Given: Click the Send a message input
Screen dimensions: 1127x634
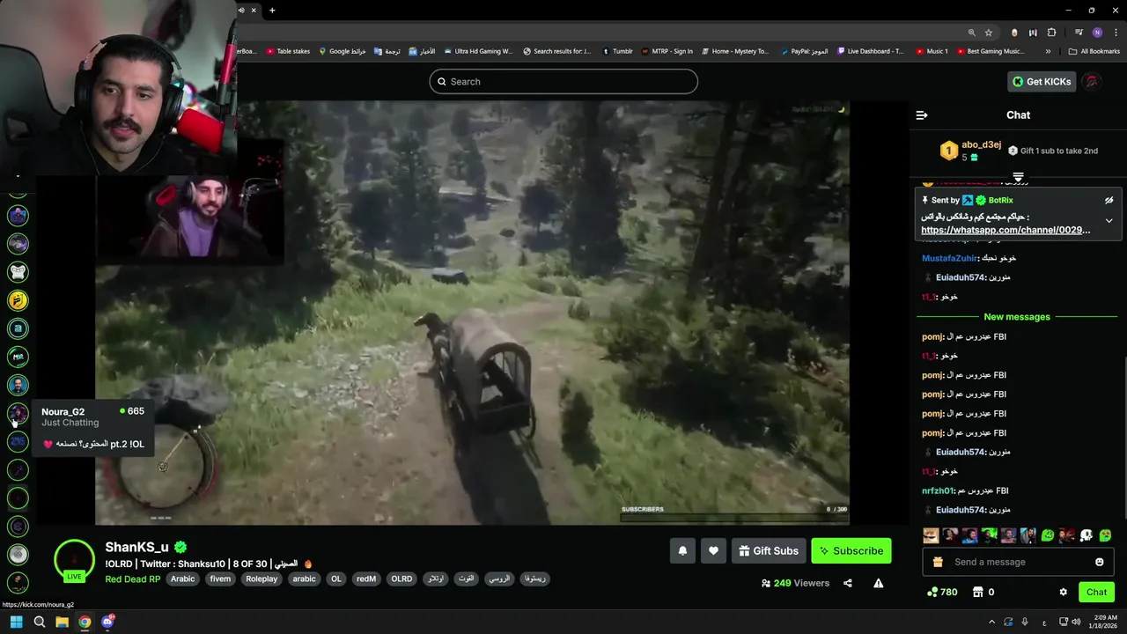Looking at the screenshot, I should tap(1019, 562).
